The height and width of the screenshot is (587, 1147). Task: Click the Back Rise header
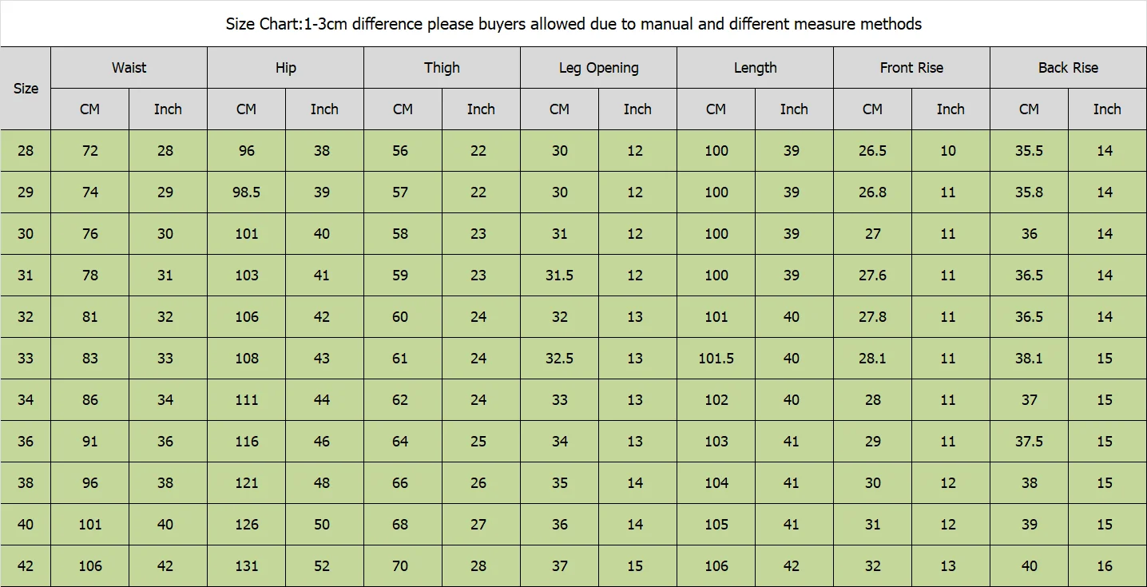[x=1068, y=68]
